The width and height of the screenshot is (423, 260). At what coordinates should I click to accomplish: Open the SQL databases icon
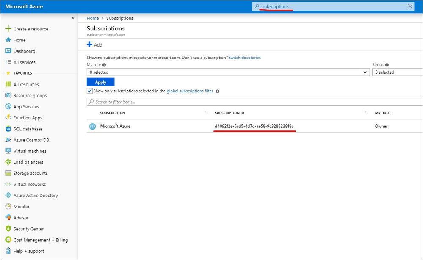(8, 129)
